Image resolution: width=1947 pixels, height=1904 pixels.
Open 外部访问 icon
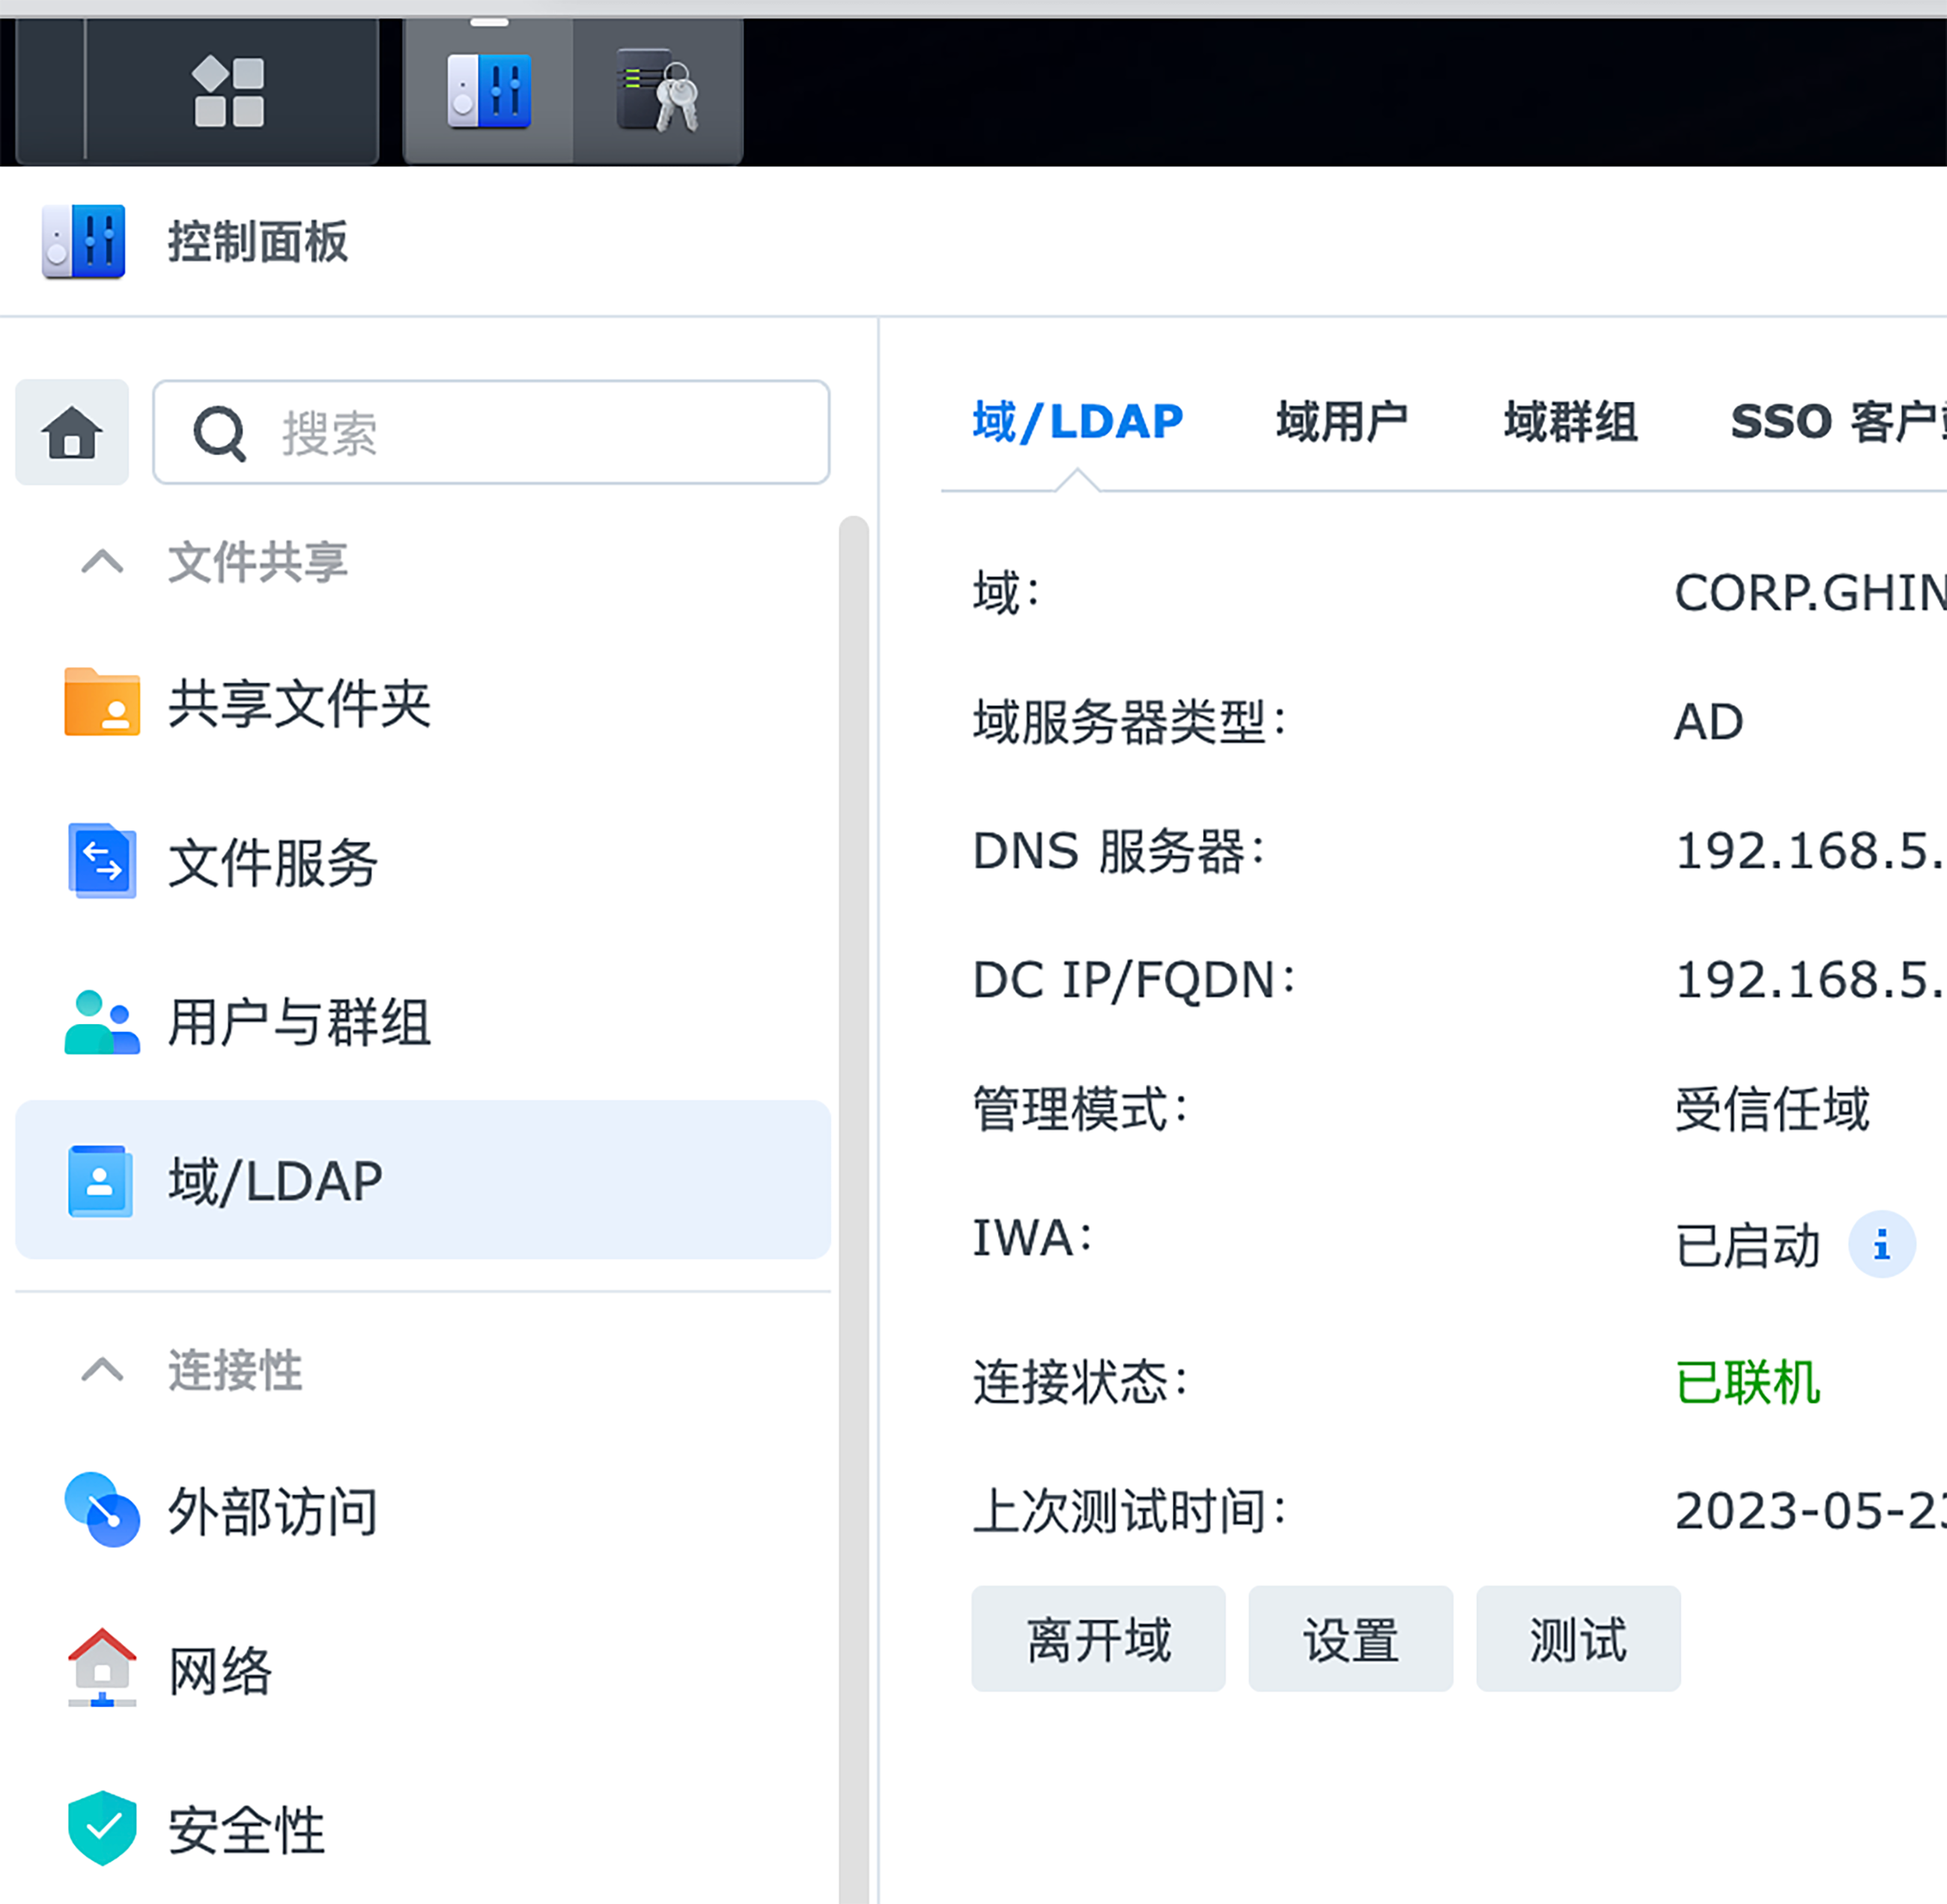(102, 1509)
